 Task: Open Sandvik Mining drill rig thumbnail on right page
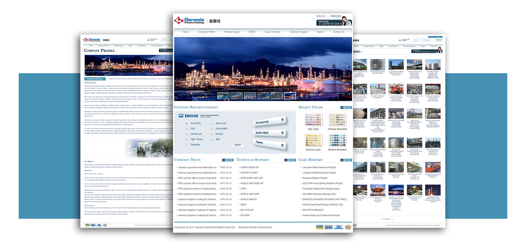396,89
